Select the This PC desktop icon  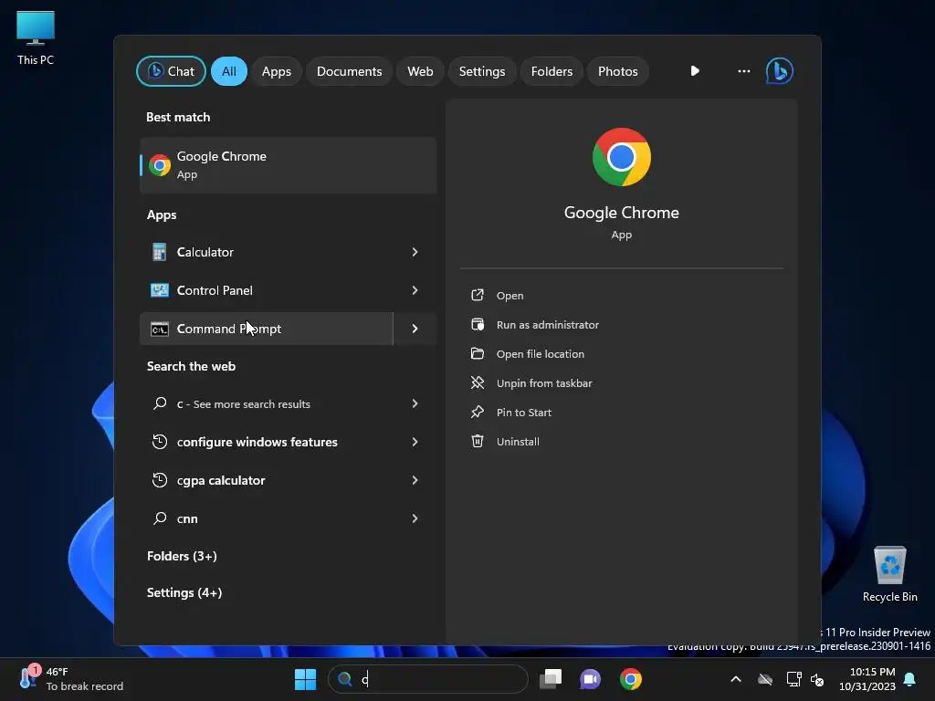36,38
